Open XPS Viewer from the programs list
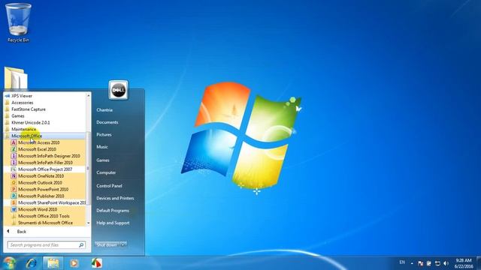This screenshot has width=481, height=270. click(45, 96)
